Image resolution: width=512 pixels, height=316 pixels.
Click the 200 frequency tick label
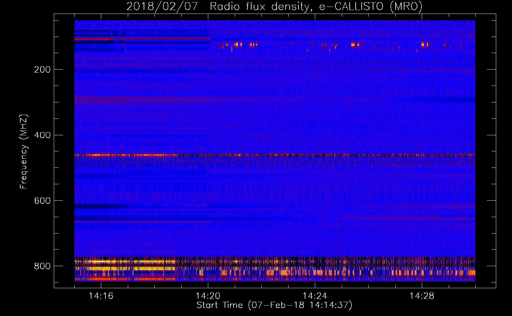(x=42, y=70)
